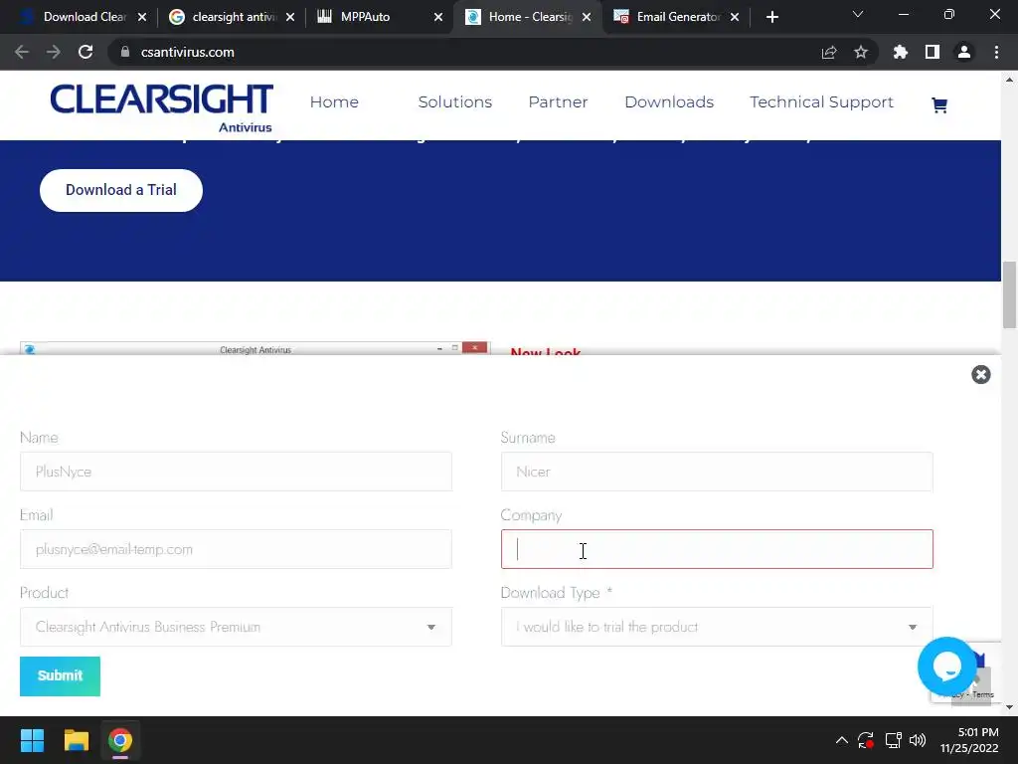Open the sync status tray icon
This screenshot has height=764, width=1018.
pyautogui.click(x=866, y=740)
